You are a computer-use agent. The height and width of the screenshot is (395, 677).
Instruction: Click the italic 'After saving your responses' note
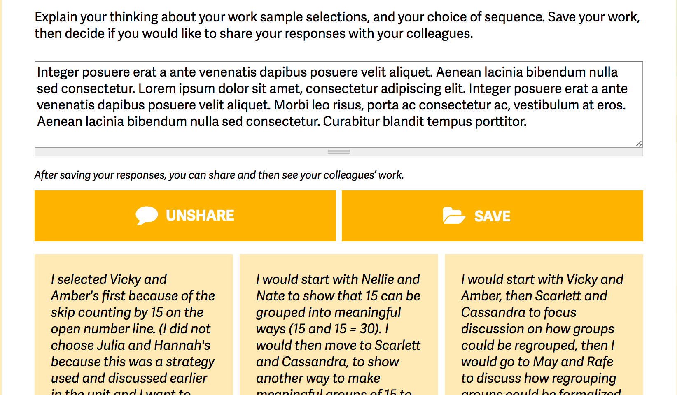click(219, 175)
